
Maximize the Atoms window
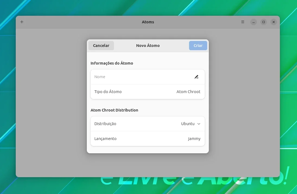pyautogui.click(x=263, y=22)
